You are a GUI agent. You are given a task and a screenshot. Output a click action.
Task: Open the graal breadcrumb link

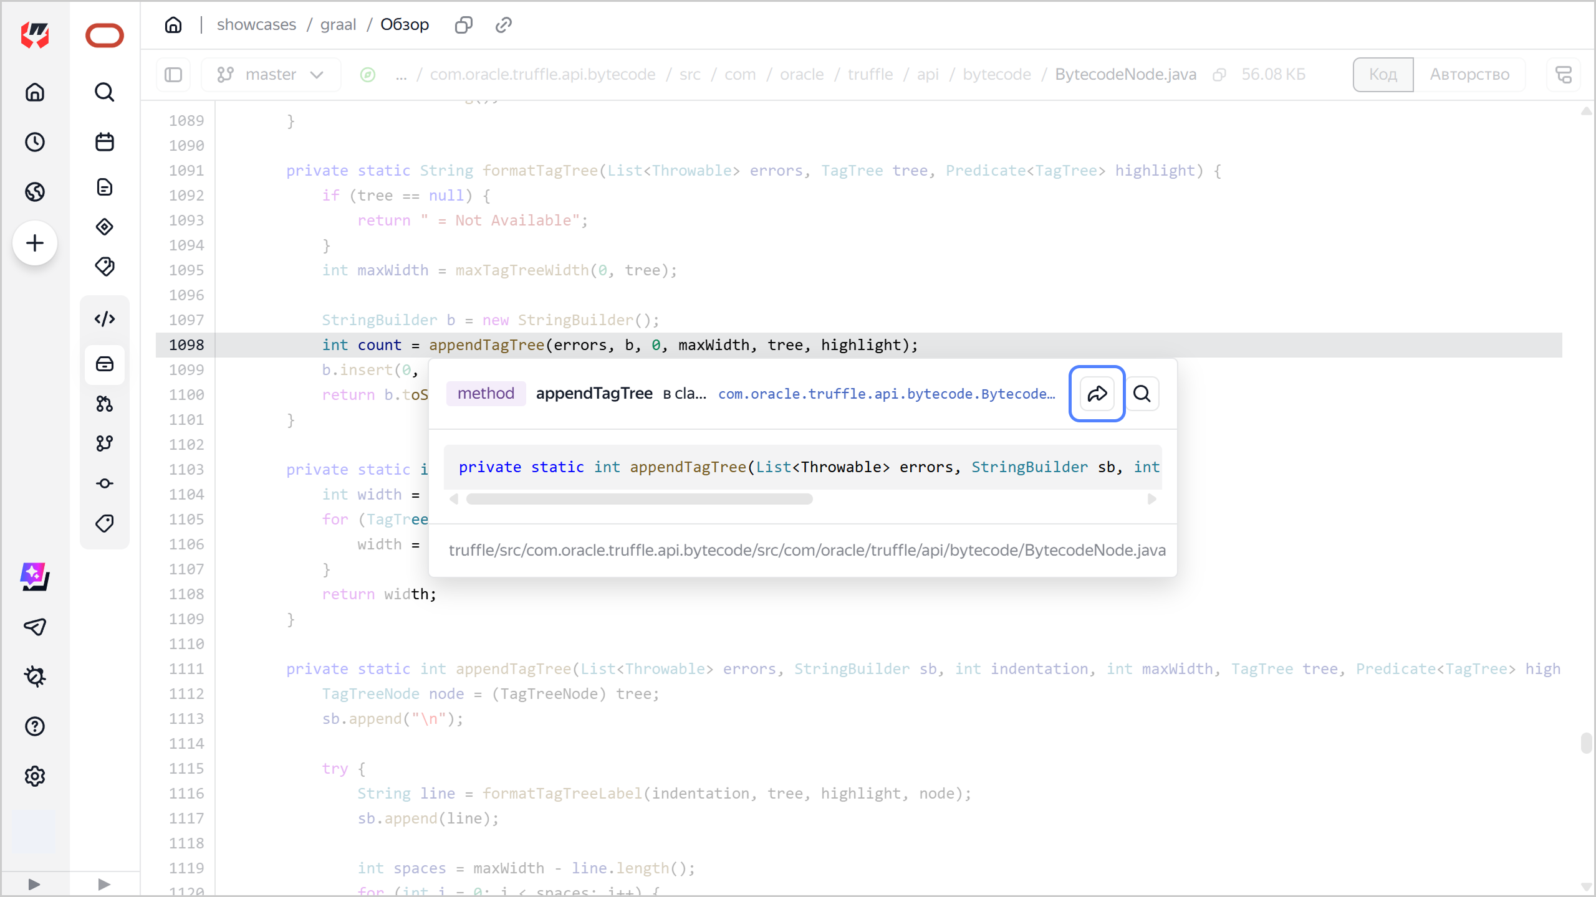(338, 25)
